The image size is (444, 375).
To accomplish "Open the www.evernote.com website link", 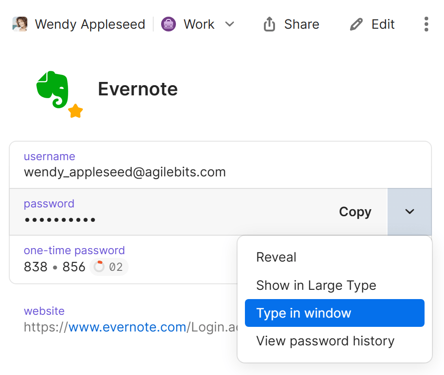I will pos(127,327).
